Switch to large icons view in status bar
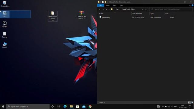Viewport: 194px width, 109px height. click(x=192, y=102)
